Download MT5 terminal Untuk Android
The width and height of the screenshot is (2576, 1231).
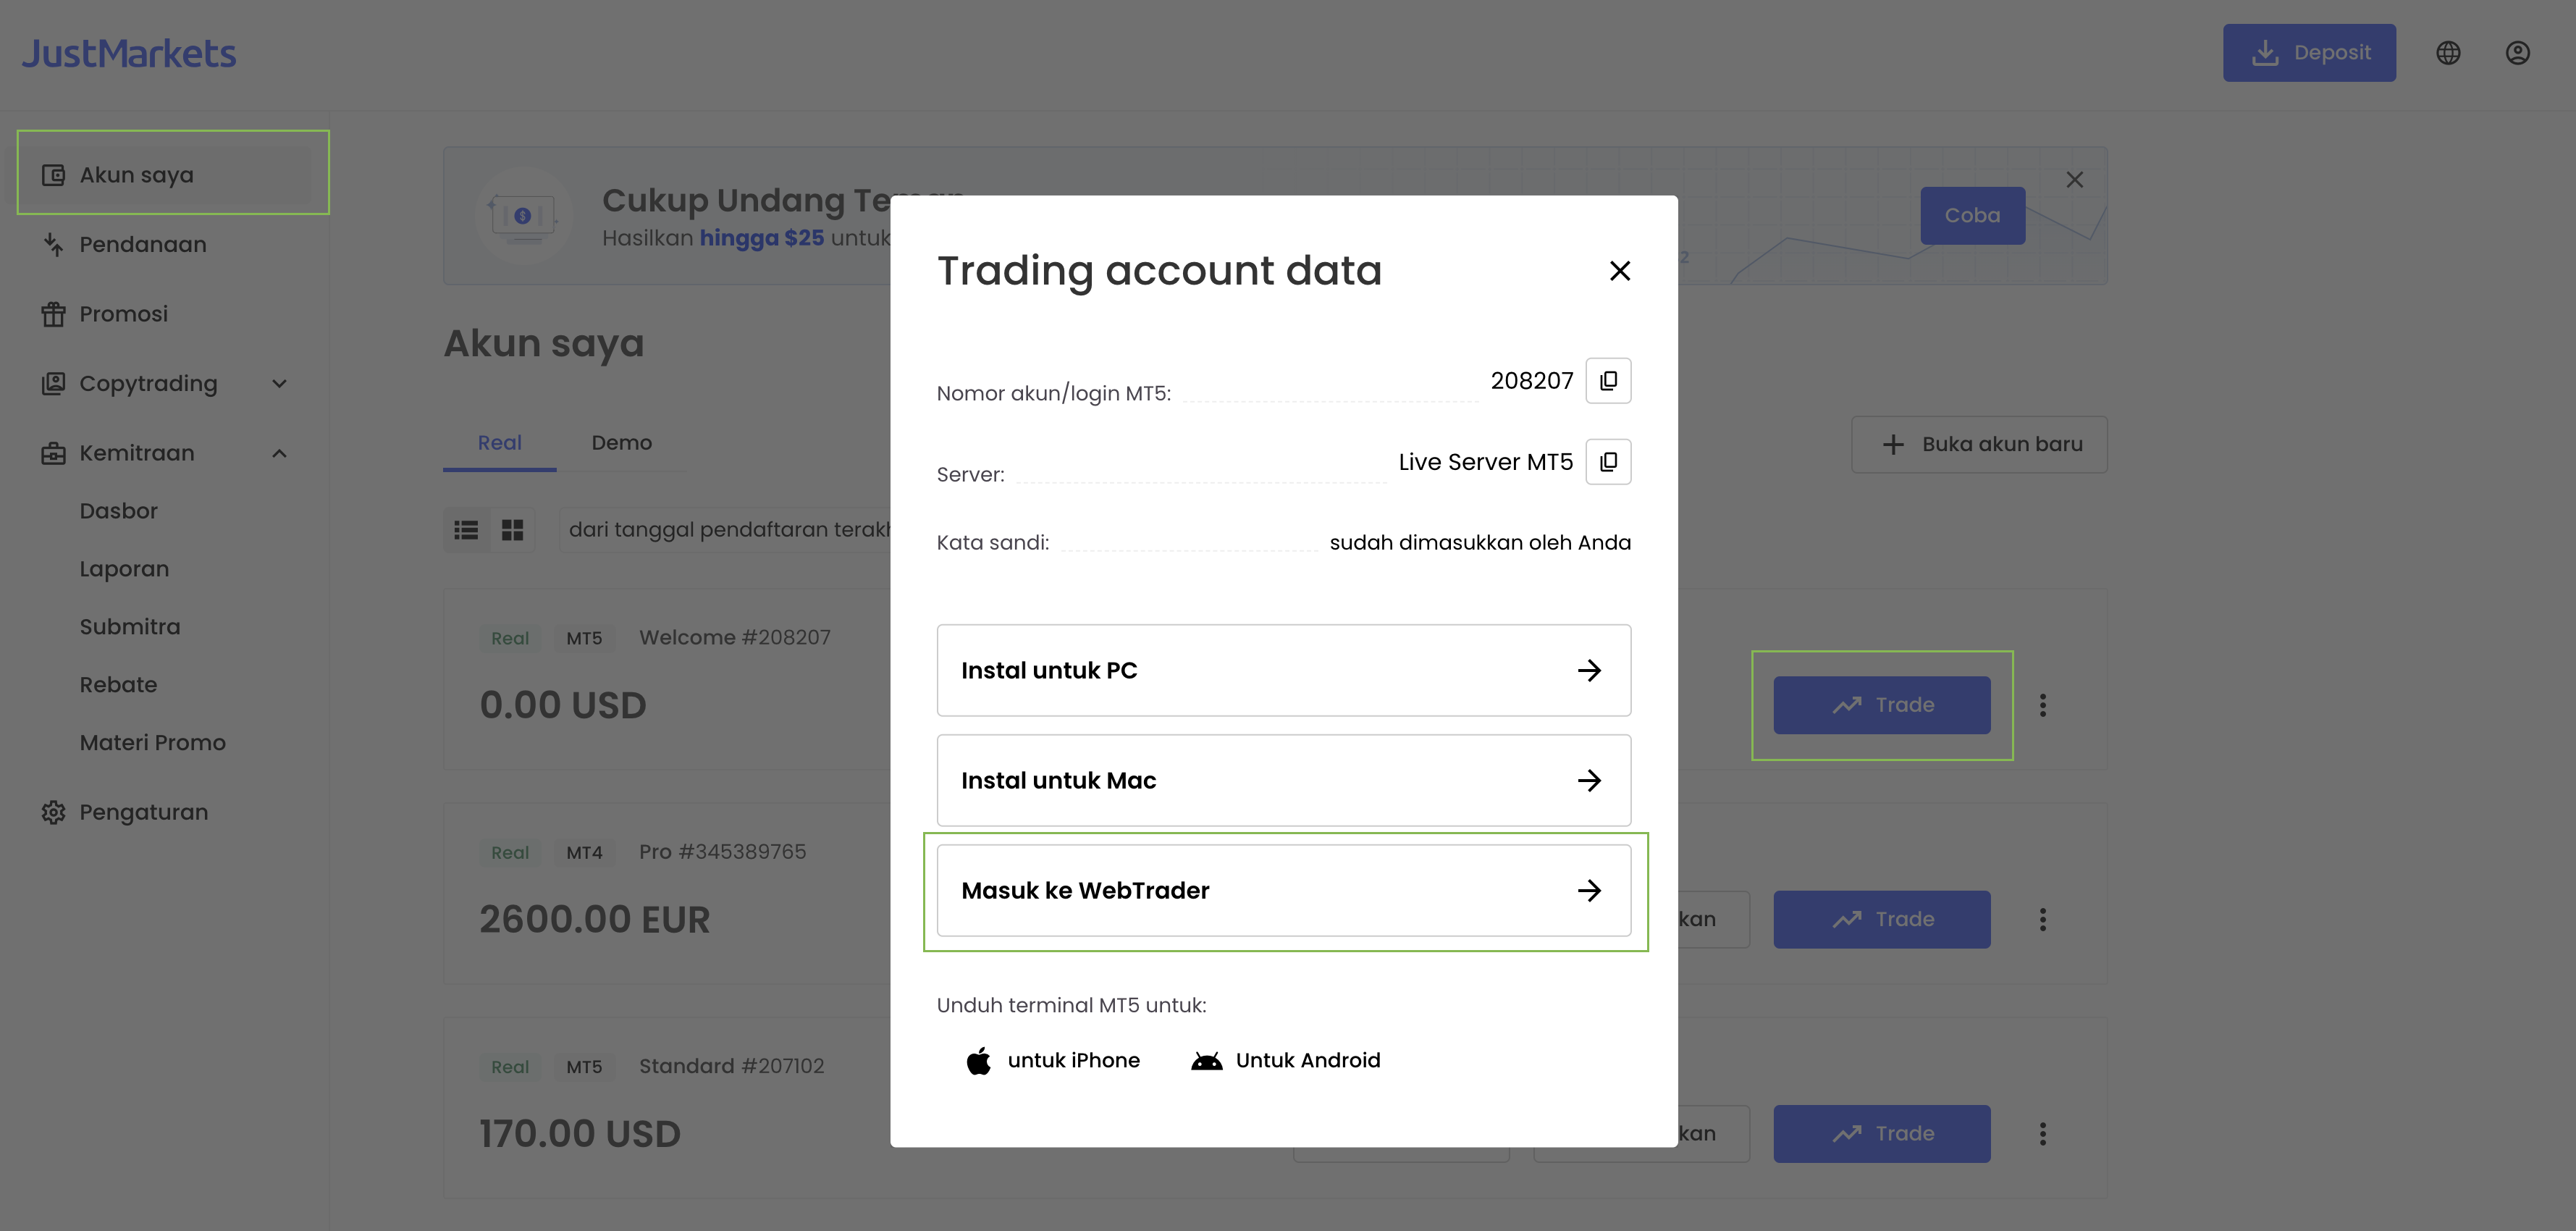point(1285,1060)
